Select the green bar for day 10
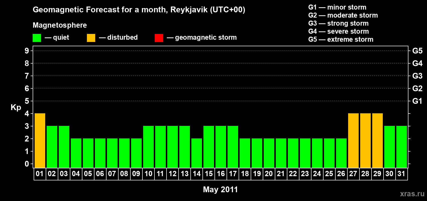This screenshot has height=201, width=427. click(x=148, y=147)
